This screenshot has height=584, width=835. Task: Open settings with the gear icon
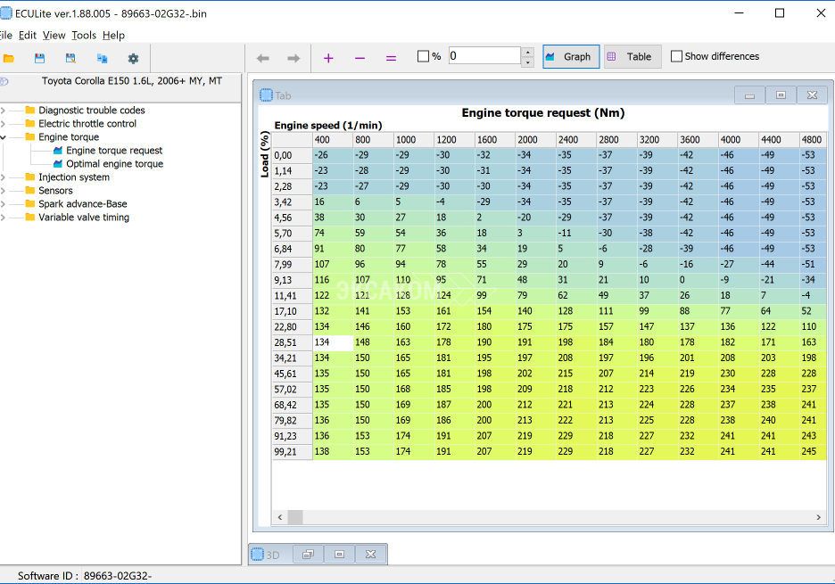[133, 58]
